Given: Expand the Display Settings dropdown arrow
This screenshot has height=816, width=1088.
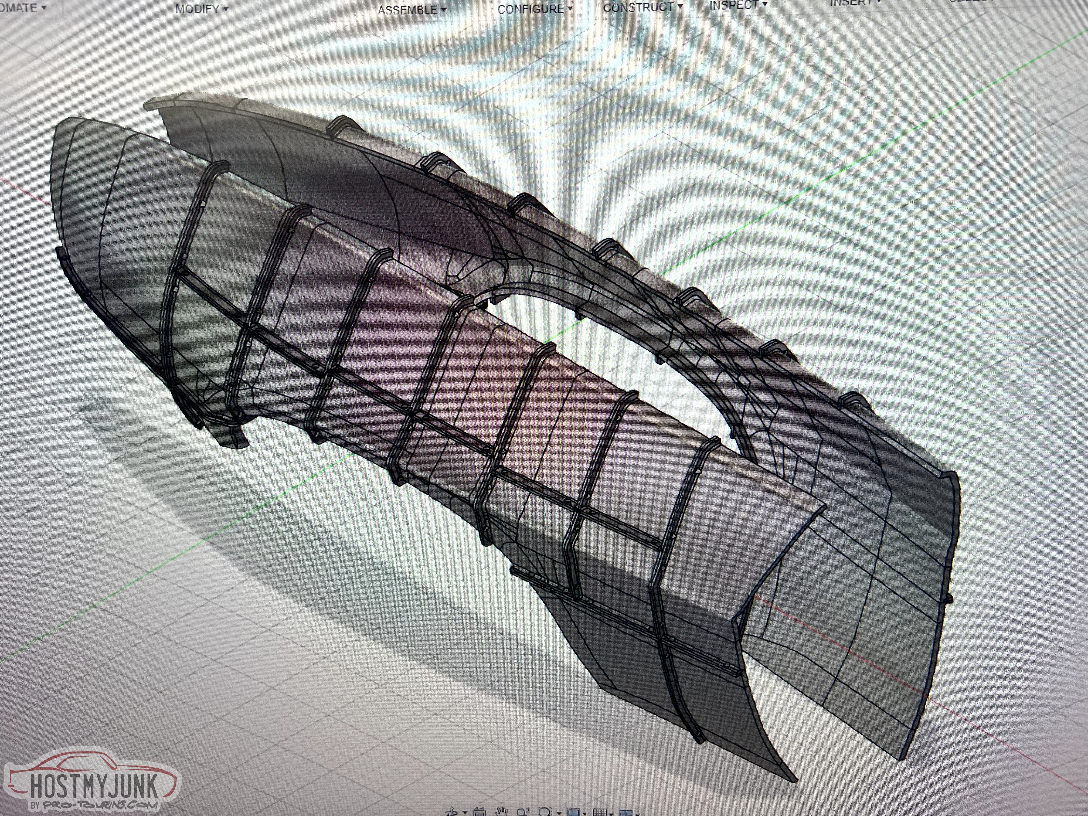Looking at the screenshot, I should [x=584, y=814].
